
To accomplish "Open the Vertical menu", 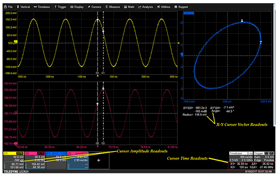I will (x=23, y=7).
